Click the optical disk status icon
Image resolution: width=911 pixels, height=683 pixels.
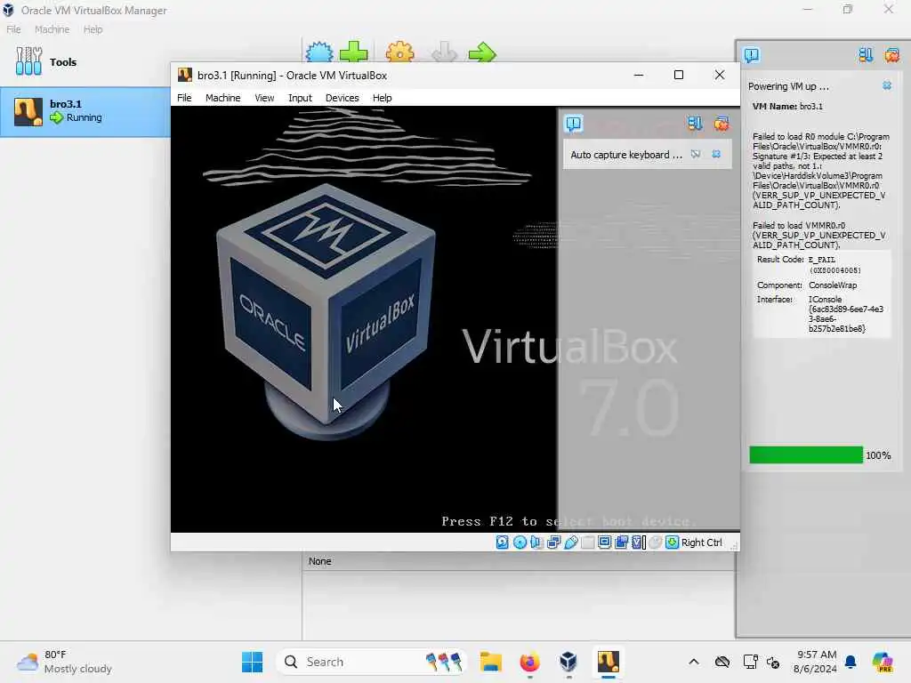[520, 542]
